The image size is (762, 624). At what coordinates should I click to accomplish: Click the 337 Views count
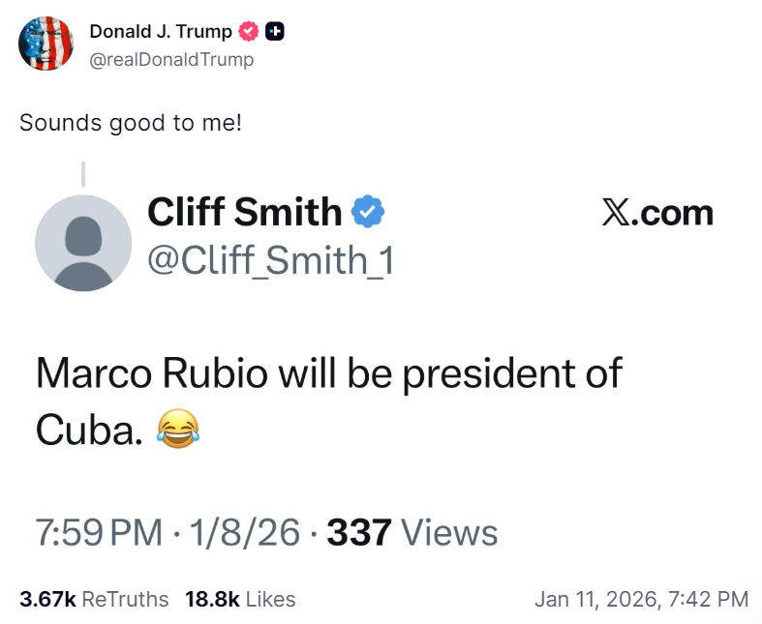412,532
